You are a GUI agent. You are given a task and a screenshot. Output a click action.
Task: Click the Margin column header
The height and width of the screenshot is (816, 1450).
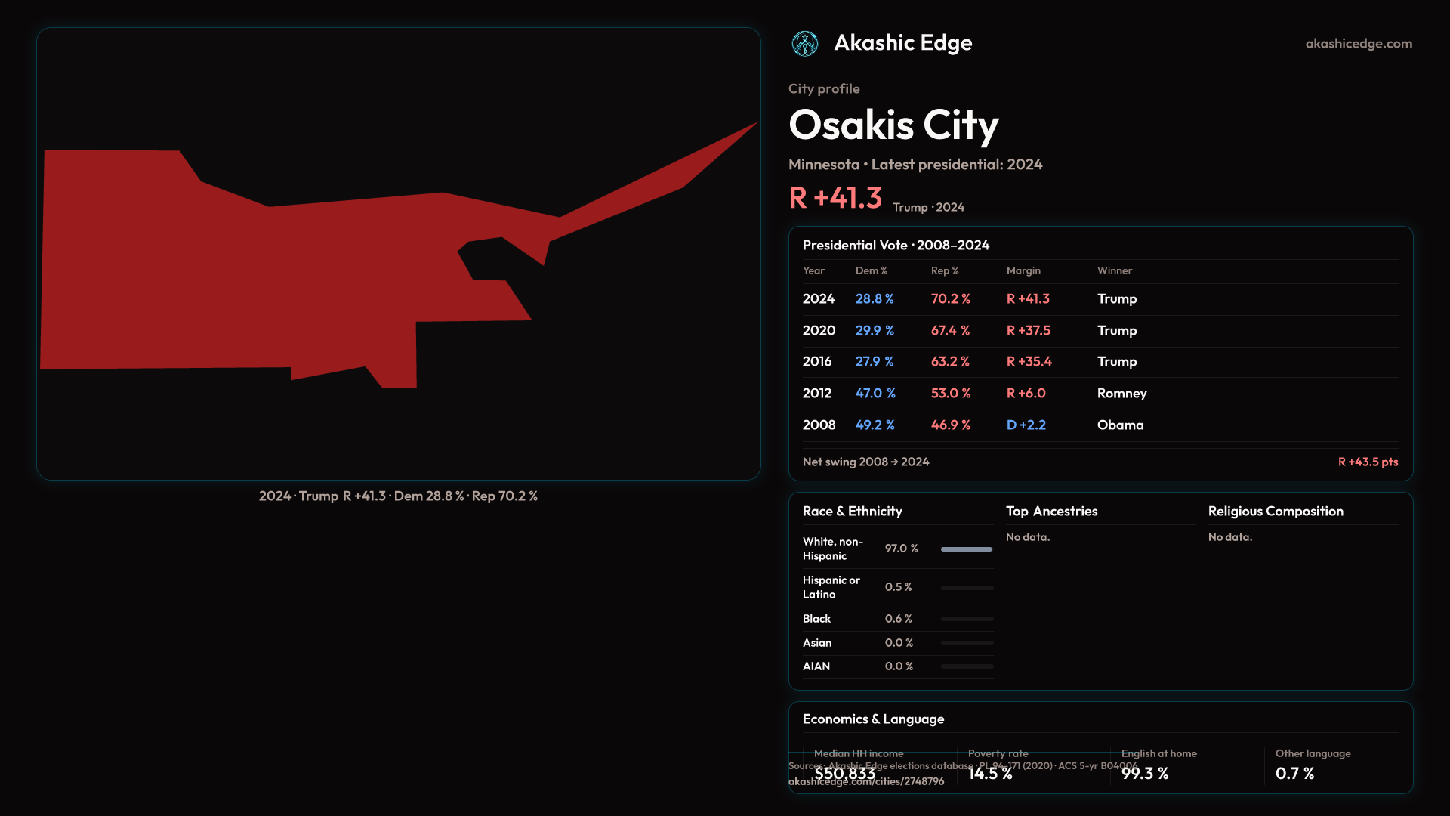click(x=1023, y=270)
